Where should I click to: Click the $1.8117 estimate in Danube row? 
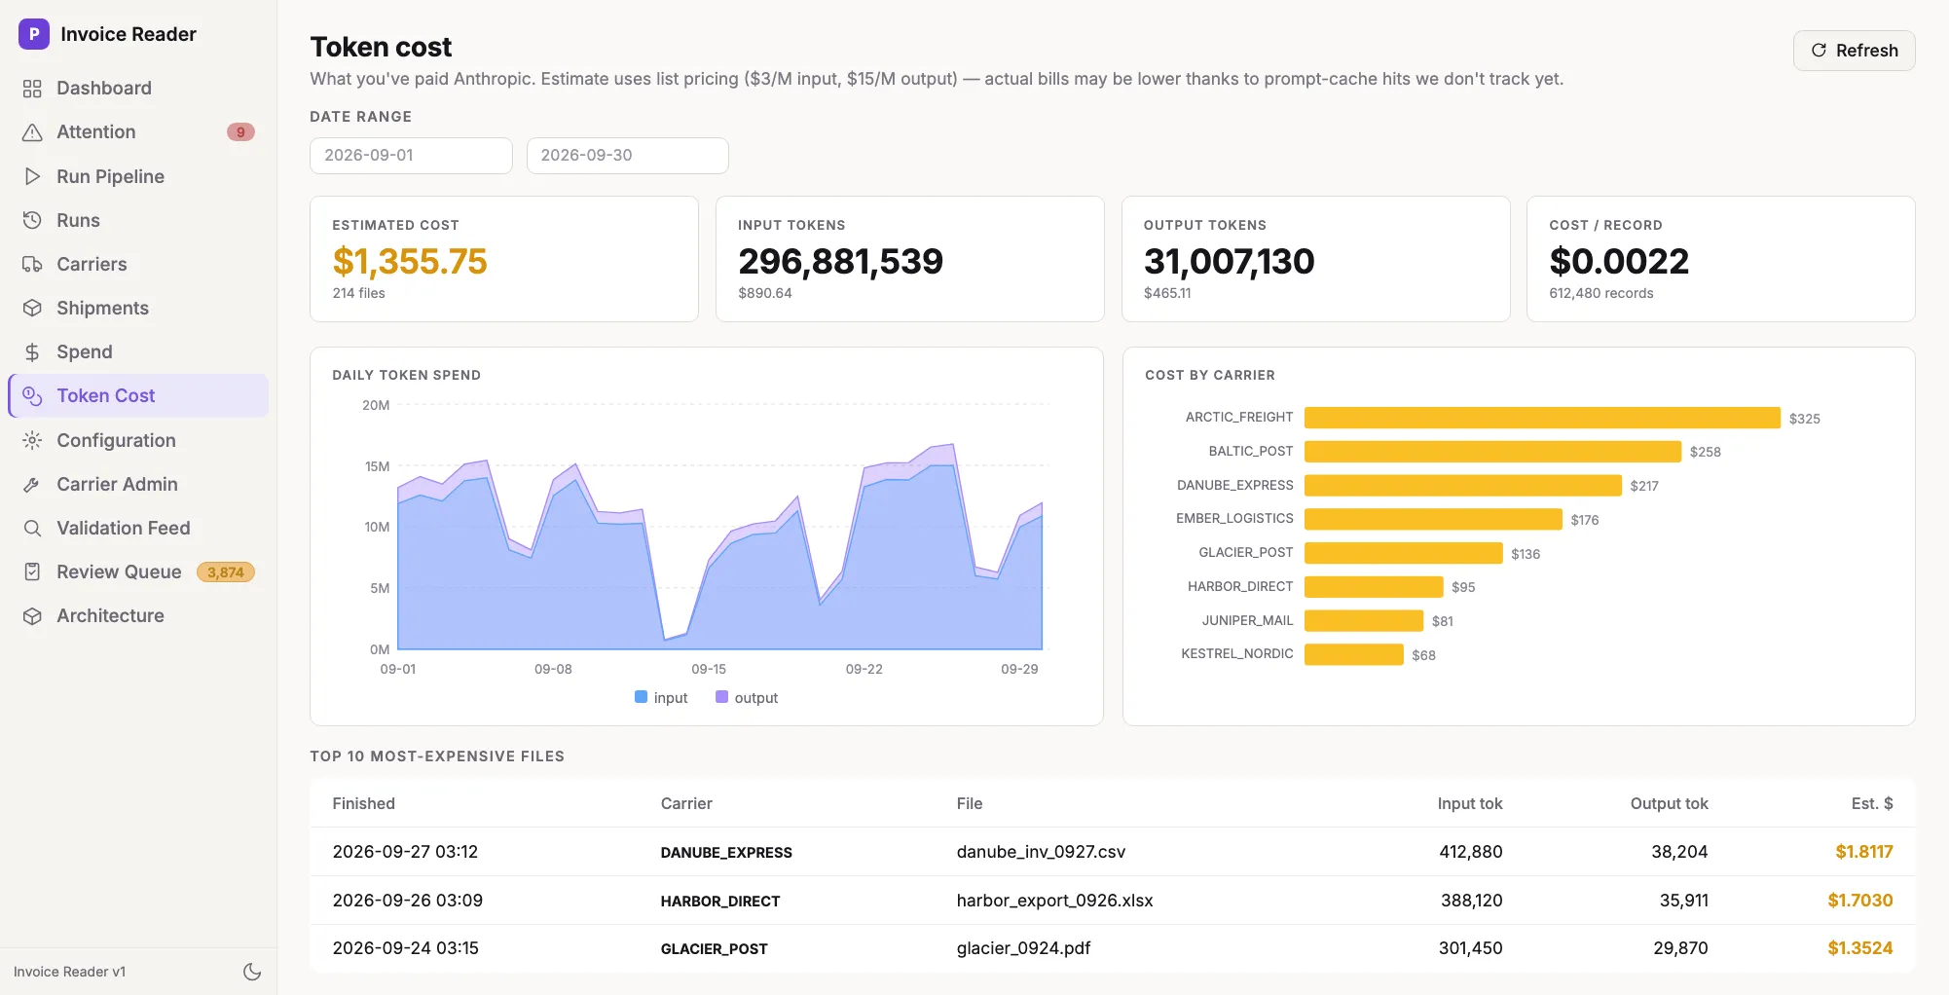[x=1863, y=852]
